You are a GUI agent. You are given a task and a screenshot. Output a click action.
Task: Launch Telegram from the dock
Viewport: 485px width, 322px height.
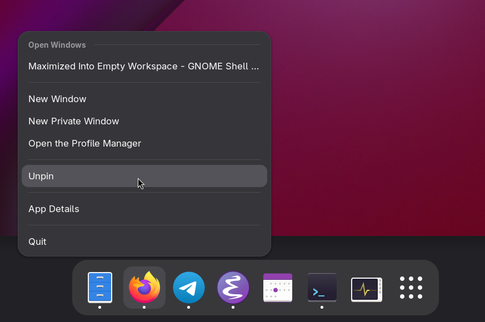point(189,287)
